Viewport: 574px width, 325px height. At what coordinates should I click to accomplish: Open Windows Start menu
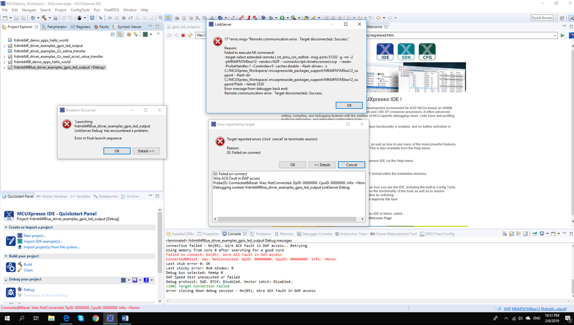point(7,319)
